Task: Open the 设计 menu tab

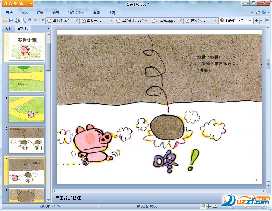Action: [40, 13]
